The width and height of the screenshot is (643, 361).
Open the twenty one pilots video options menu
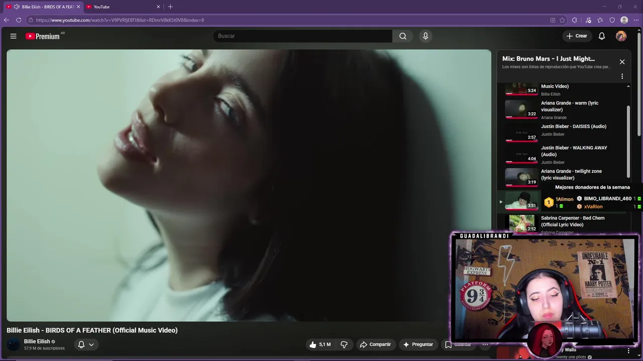click(629, 351)
